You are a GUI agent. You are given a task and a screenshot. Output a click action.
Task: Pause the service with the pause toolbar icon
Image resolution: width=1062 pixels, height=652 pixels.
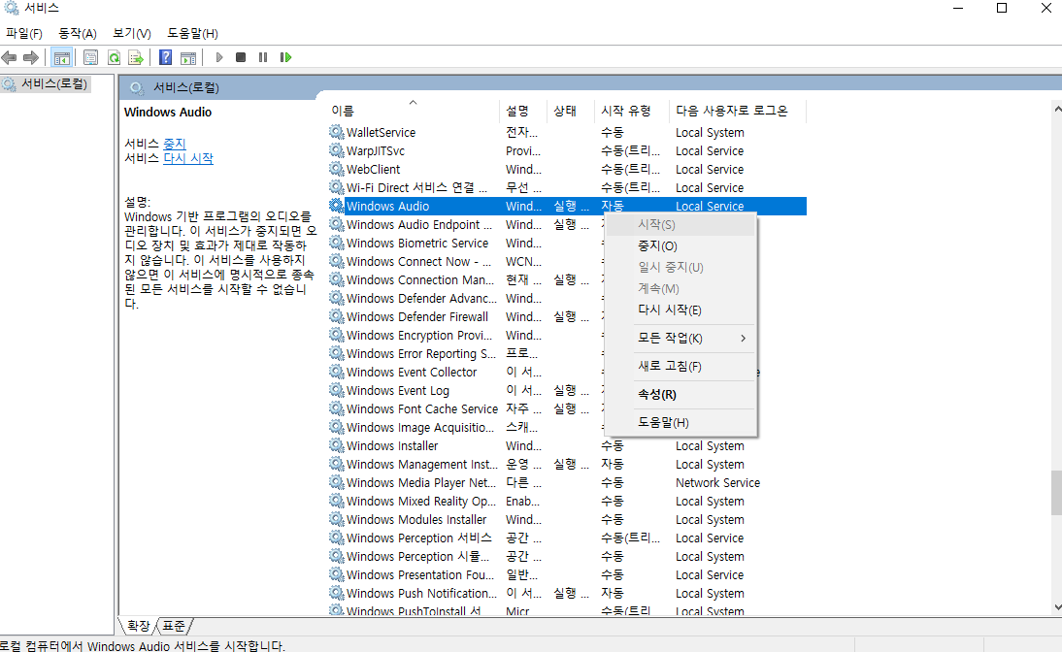[262, 56]
